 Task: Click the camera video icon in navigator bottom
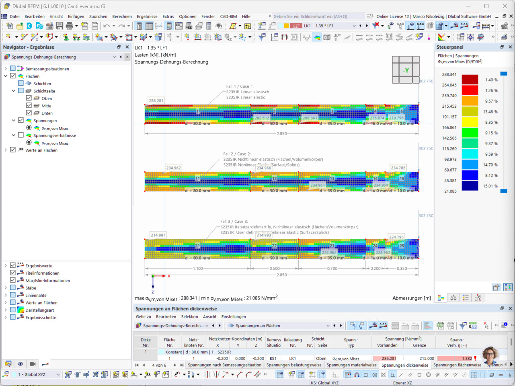point(33,364)
